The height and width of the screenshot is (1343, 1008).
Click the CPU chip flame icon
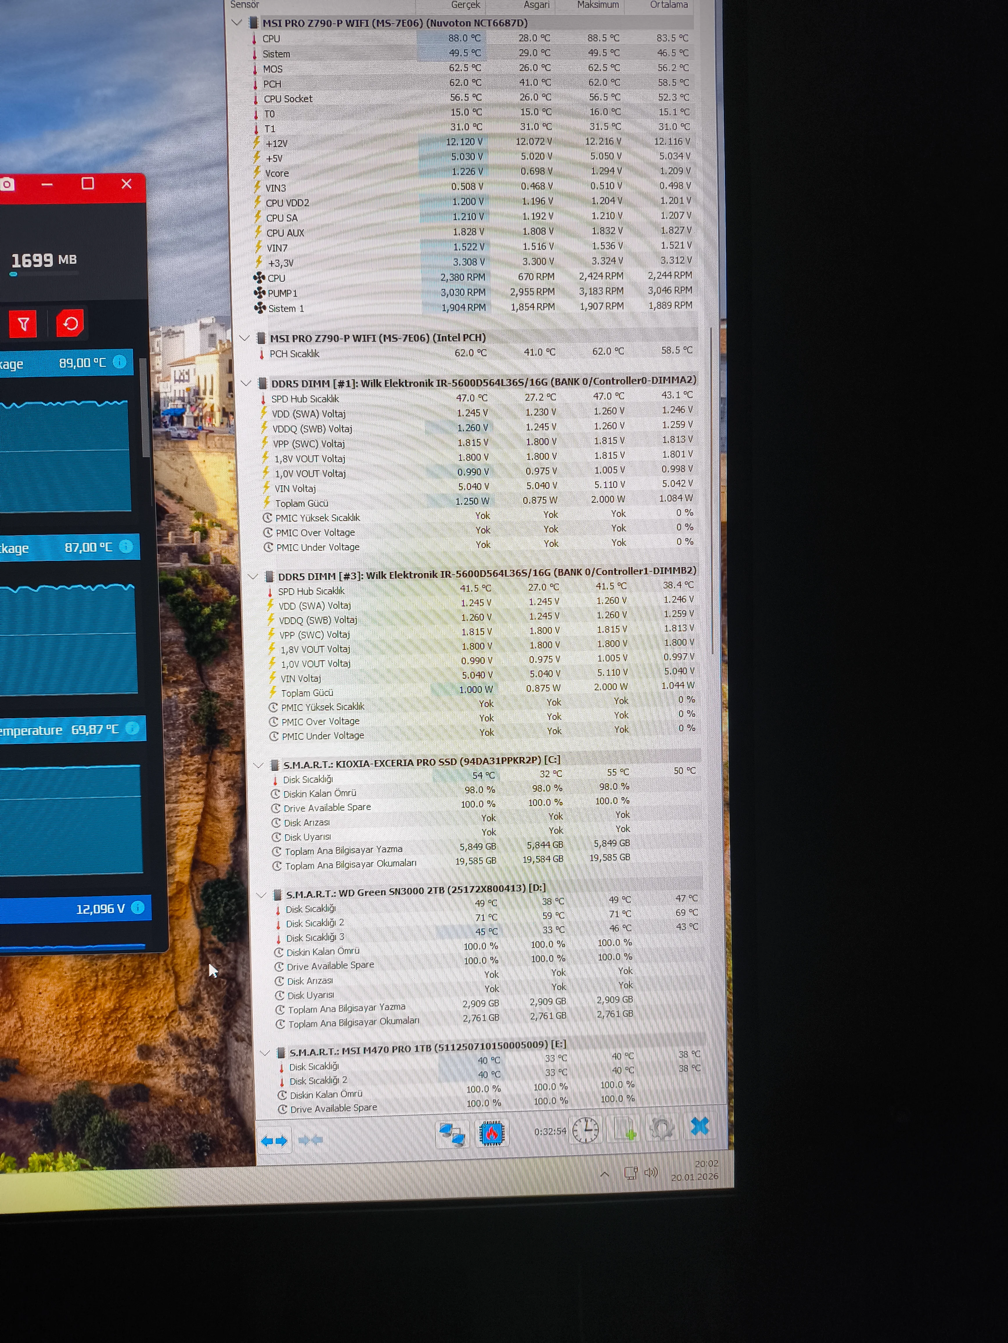pos(492,1132)
